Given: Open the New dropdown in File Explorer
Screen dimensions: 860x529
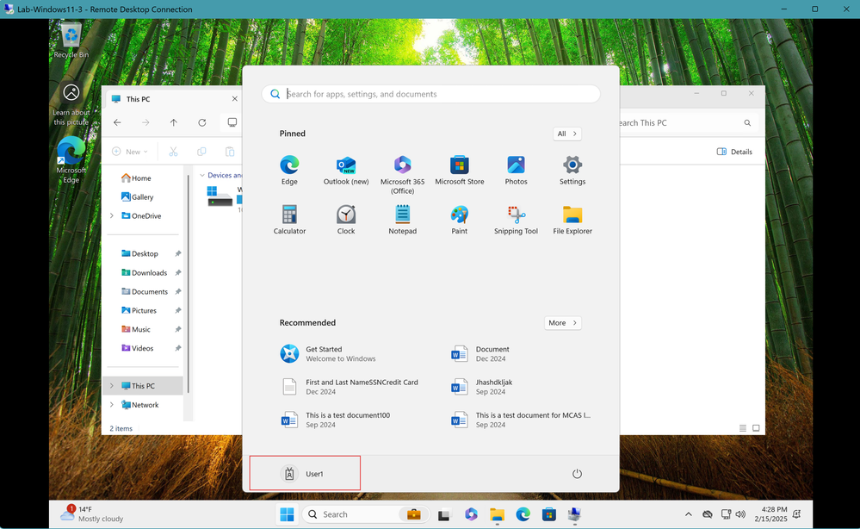Looking at the screenshot, I should [x=130, y=152].
